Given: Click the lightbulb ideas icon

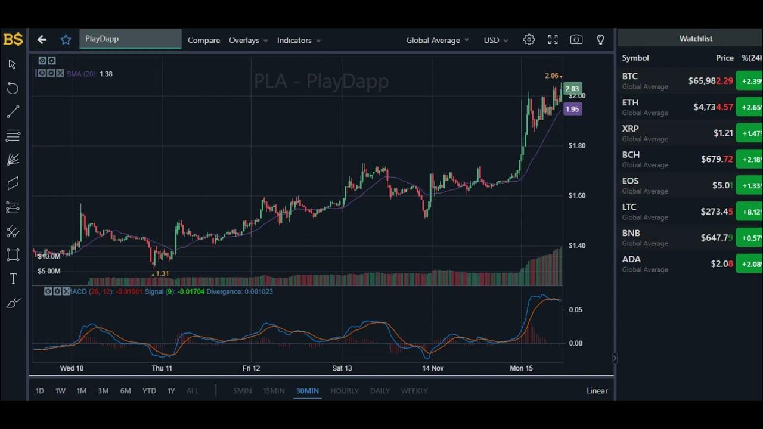Looking at the screenshot, I should click(600, 40).
